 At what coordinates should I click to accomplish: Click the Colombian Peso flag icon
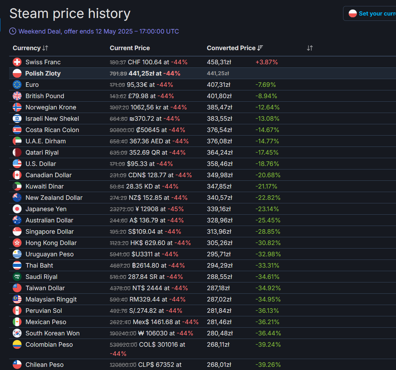click(17, 345)
